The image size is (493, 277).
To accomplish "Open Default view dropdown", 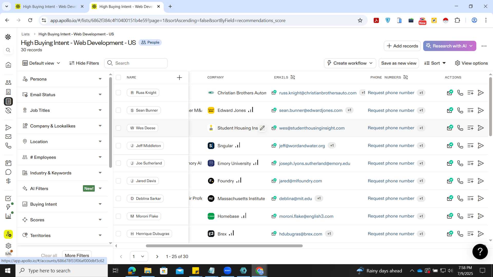I will pyautogui.click(x=41, y=63).
